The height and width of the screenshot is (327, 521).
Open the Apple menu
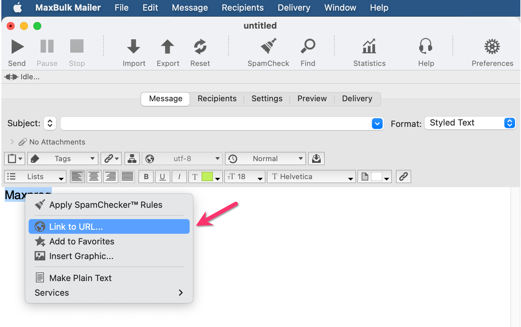click(x=18, y=8)
